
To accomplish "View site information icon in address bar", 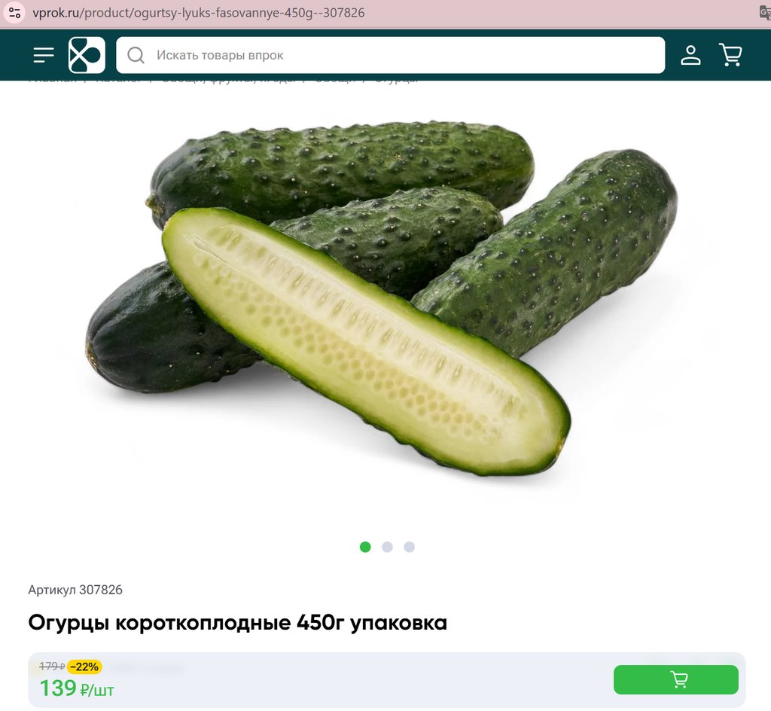I will (x=14, y=13).
